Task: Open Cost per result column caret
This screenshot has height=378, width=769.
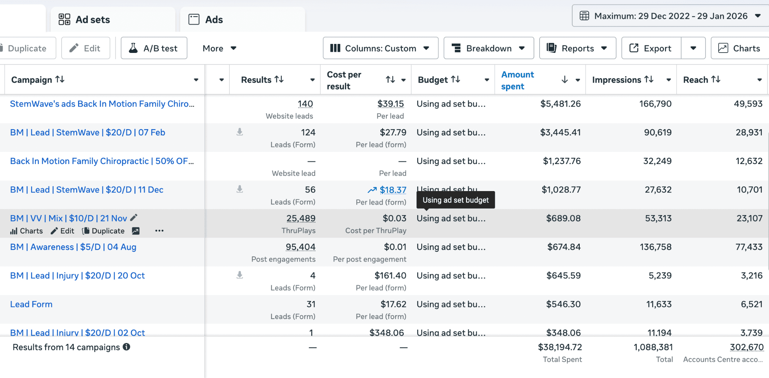Action: pyautogui.click(x=404, y=80)
